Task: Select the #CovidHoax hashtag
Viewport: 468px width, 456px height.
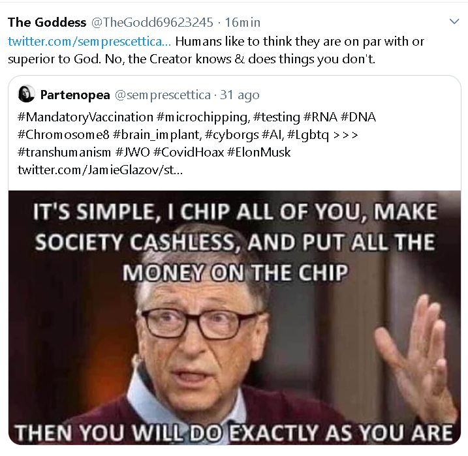Action: click(x=189, y=152)
